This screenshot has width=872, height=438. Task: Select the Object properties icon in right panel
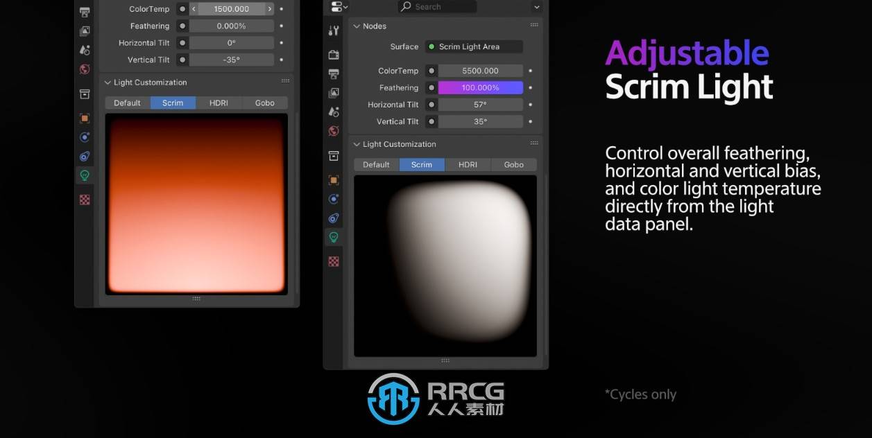point(334,180)
